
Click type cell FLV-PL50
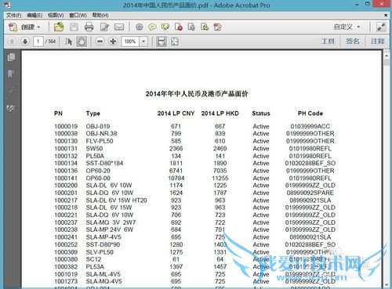(100, 141)
